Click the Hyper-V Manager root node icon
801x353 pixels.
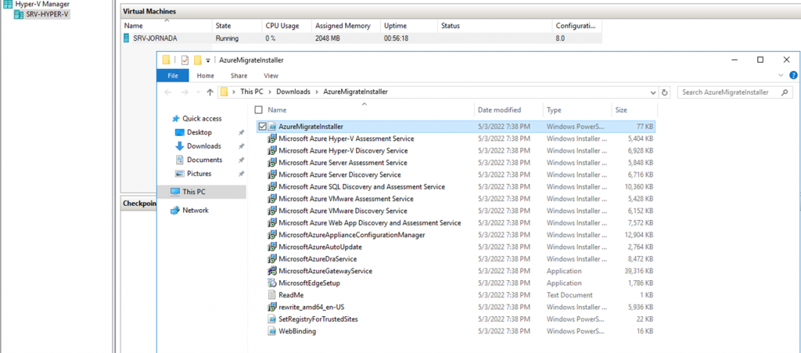[x=8, y=4]
